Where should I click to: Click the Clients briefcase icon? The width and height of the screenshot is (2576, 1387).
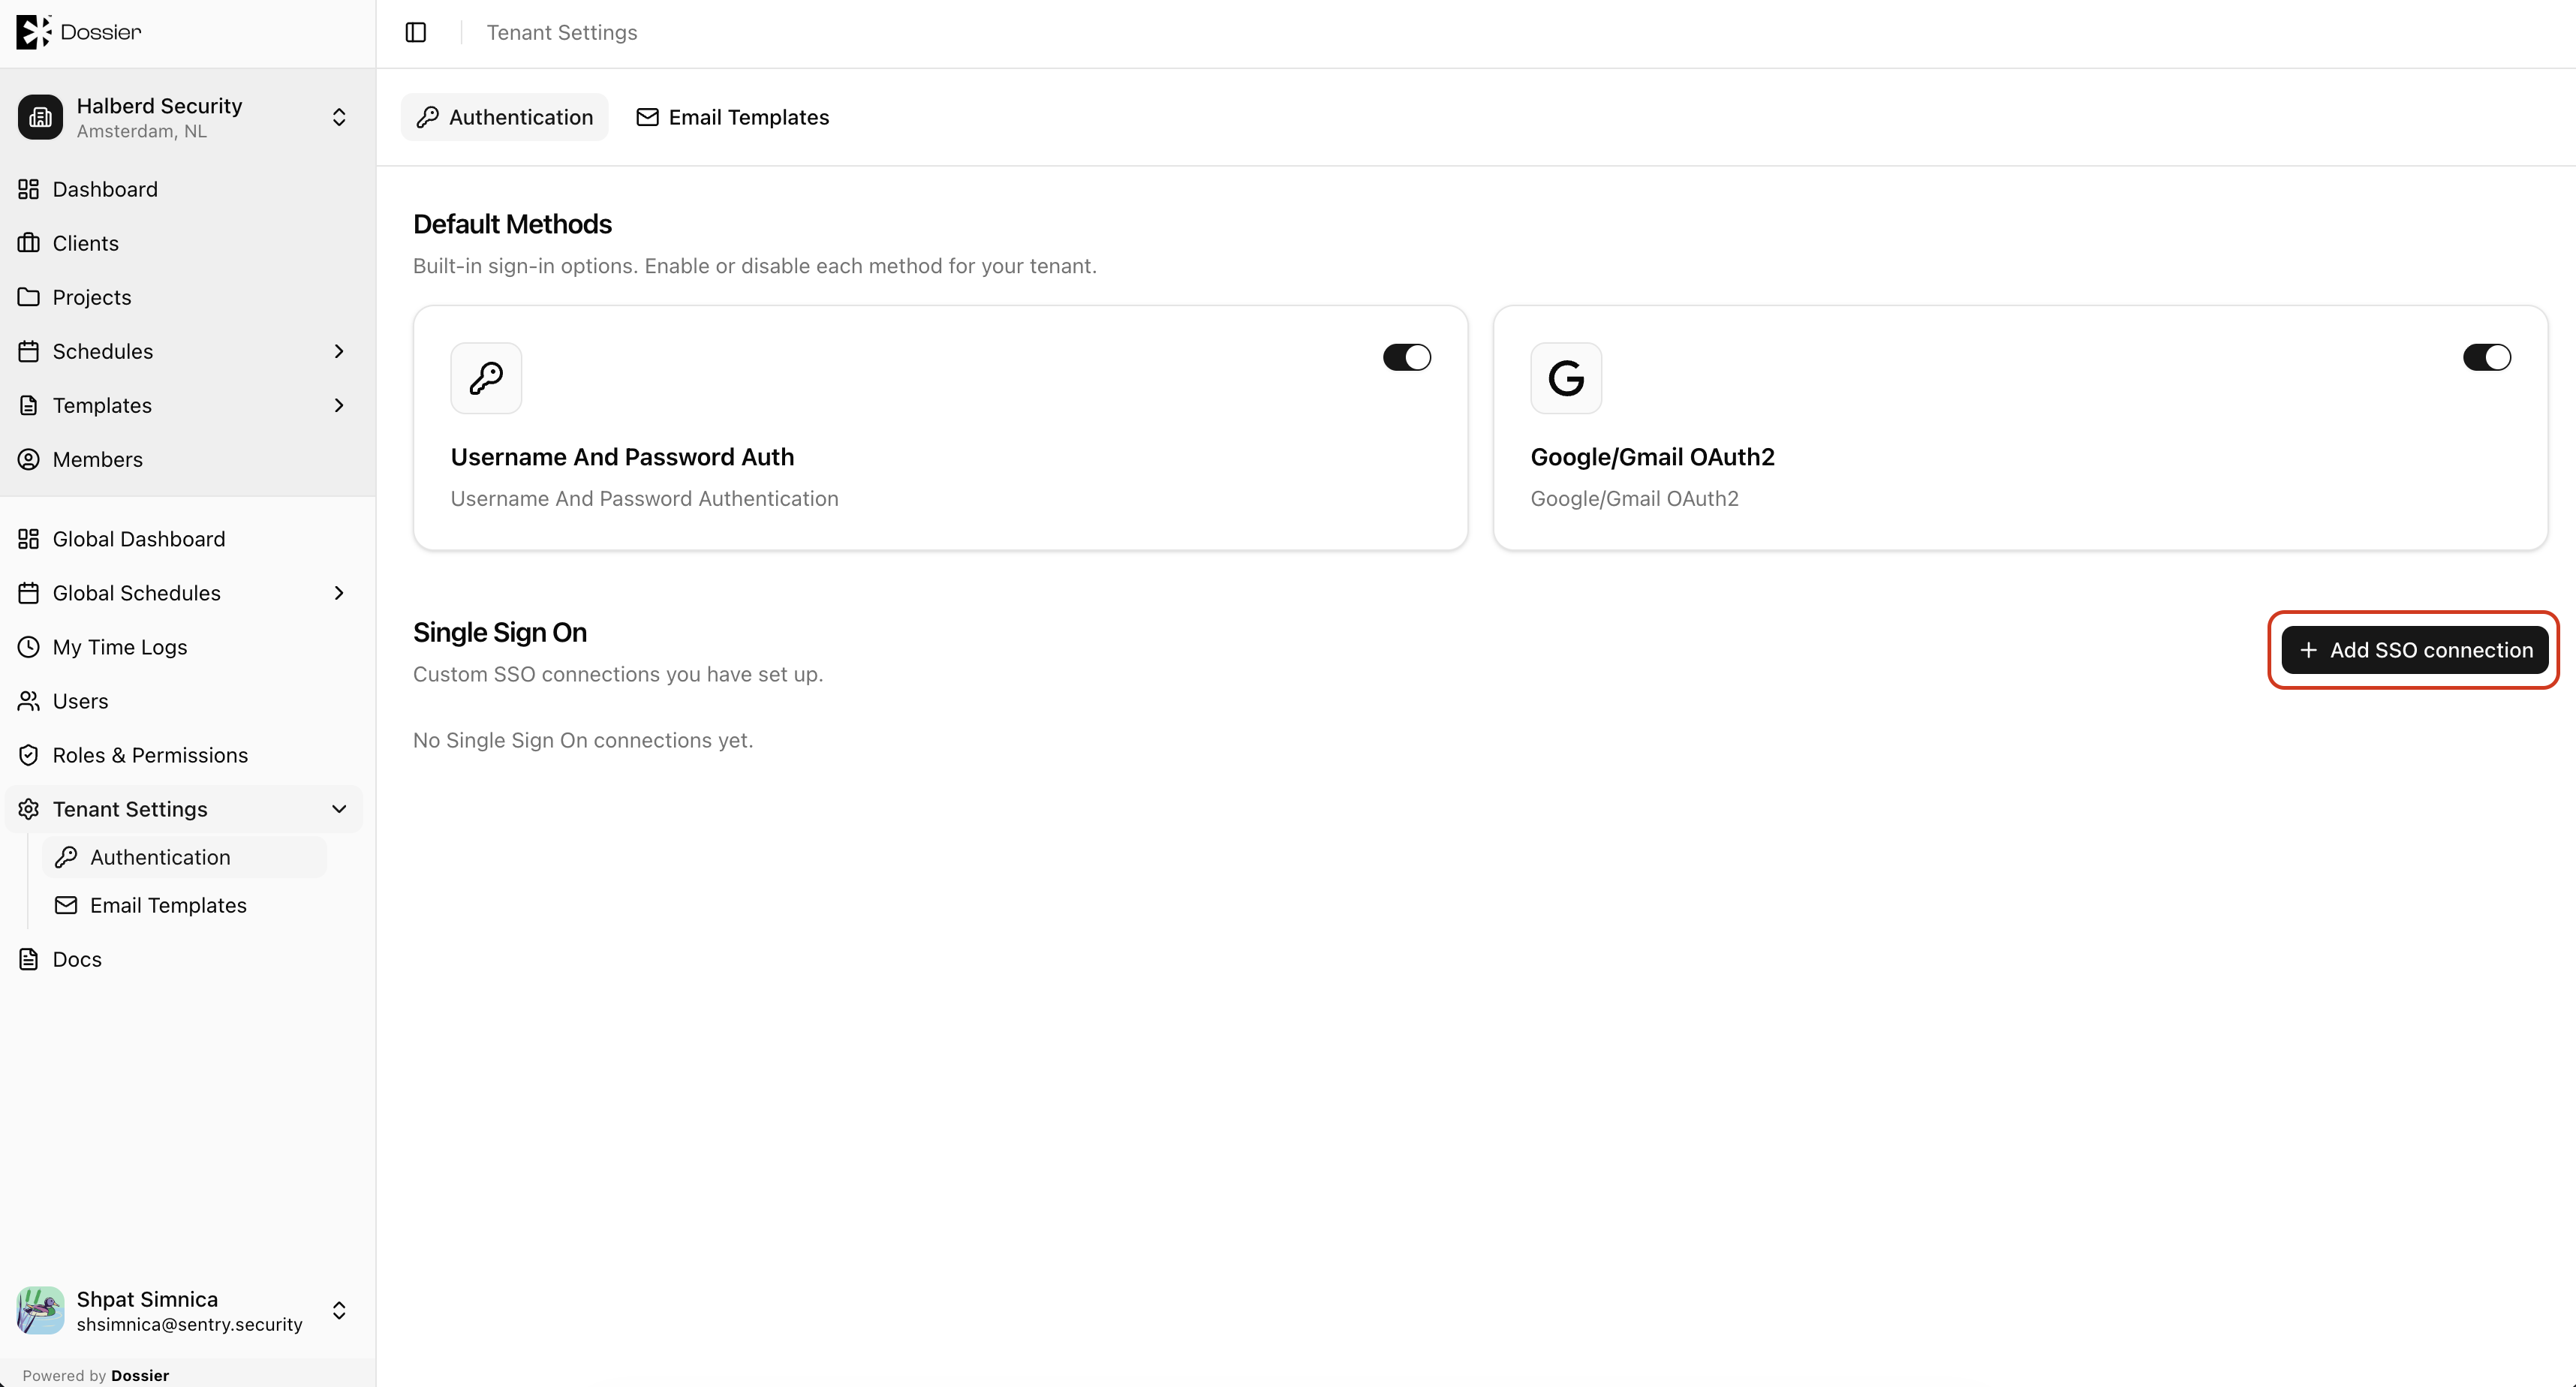tap(29, 243)
